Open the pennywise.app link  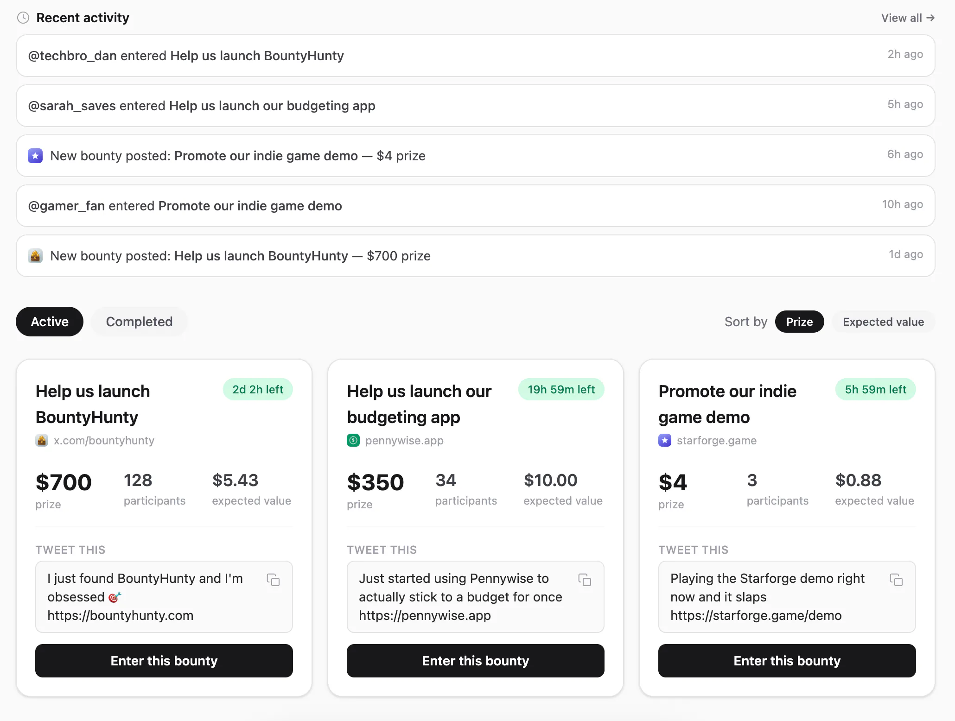click(x=404, y=440)
